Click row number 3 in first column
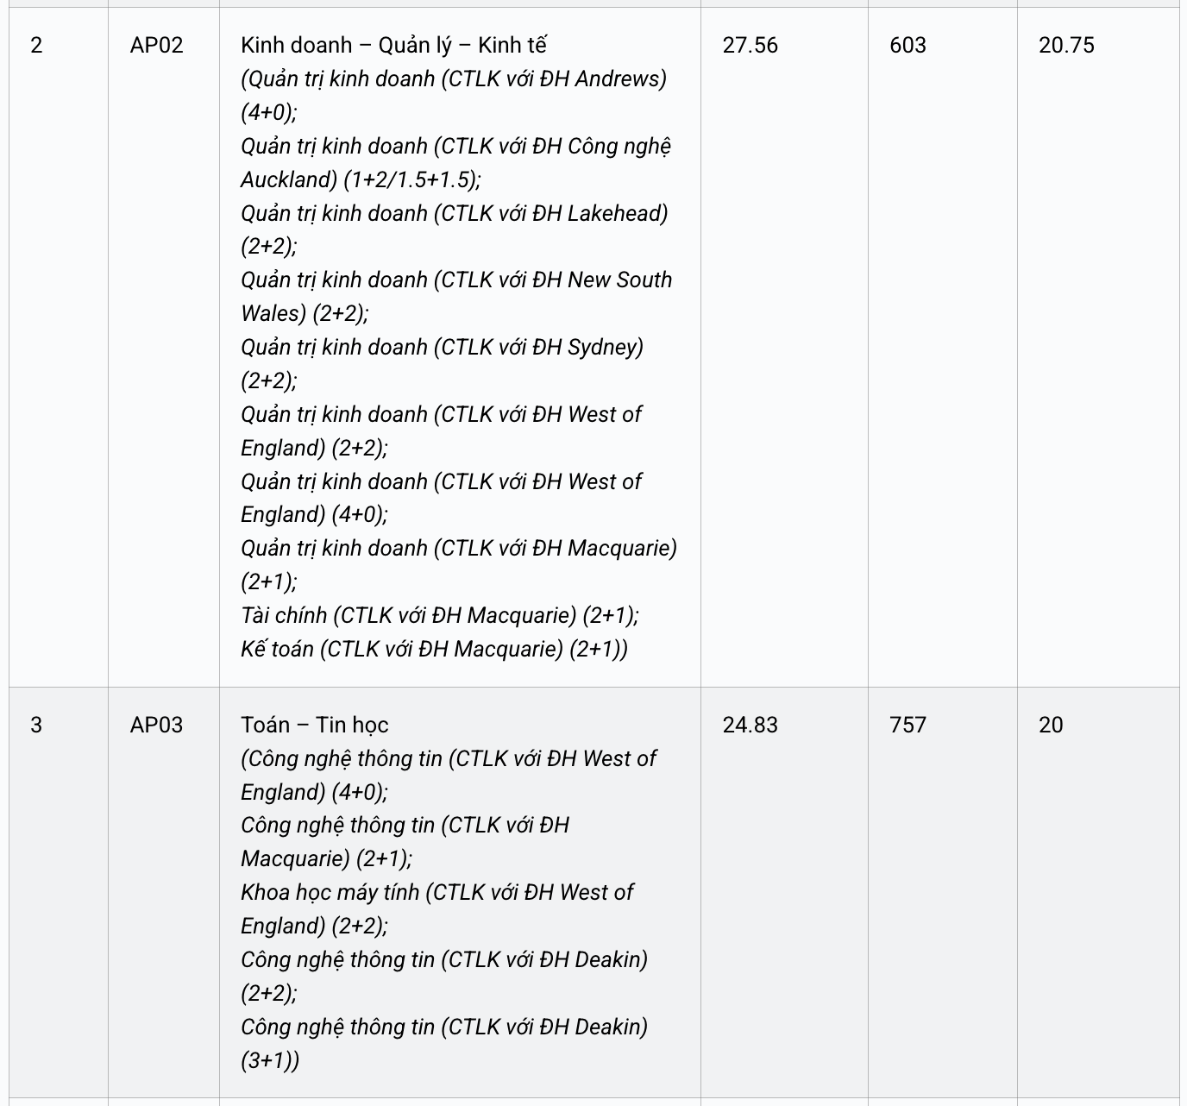The image size is (1187, 1106). 36,725
